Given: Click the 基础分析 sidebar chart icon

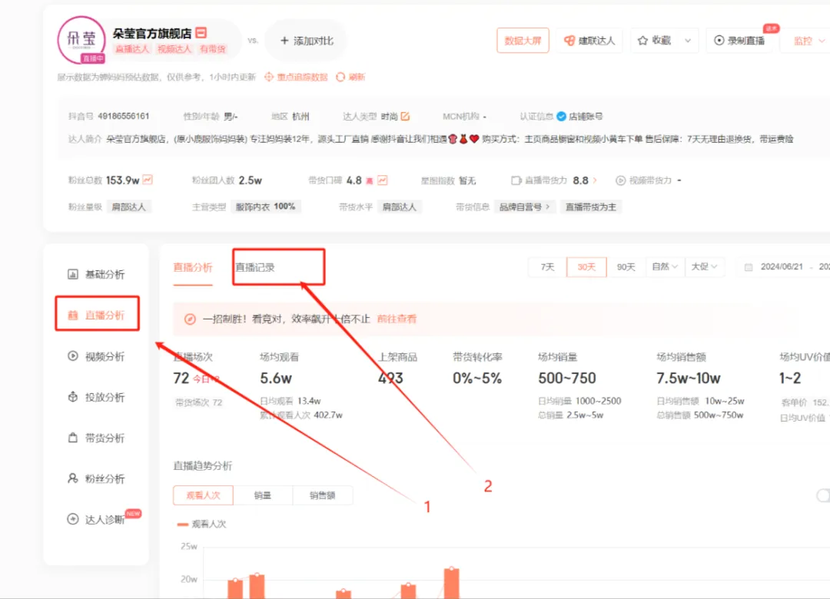Looking at the screenshot, I should coord(73,274).
